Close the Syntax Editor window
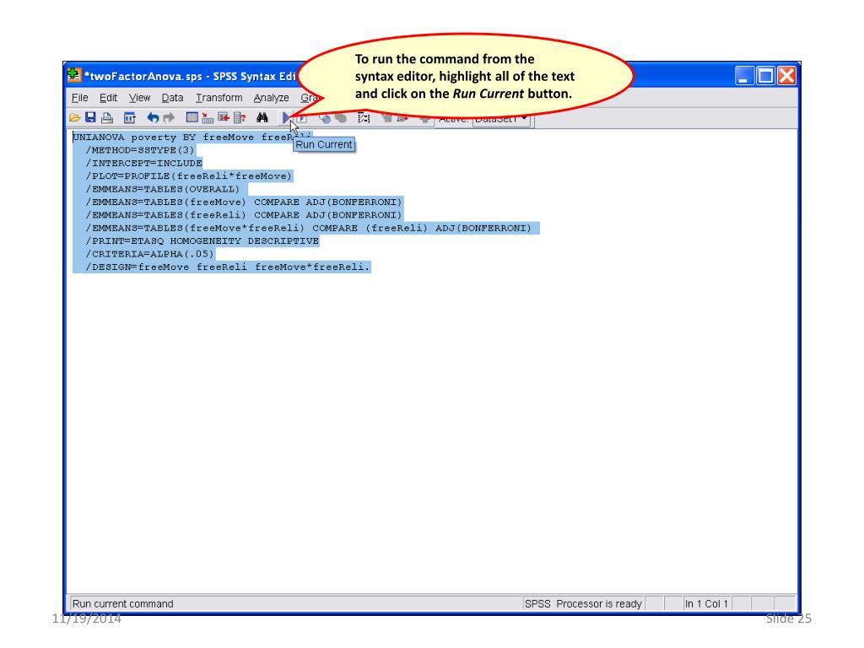Viewport: 864px width, 648px height. coord(787,75)
